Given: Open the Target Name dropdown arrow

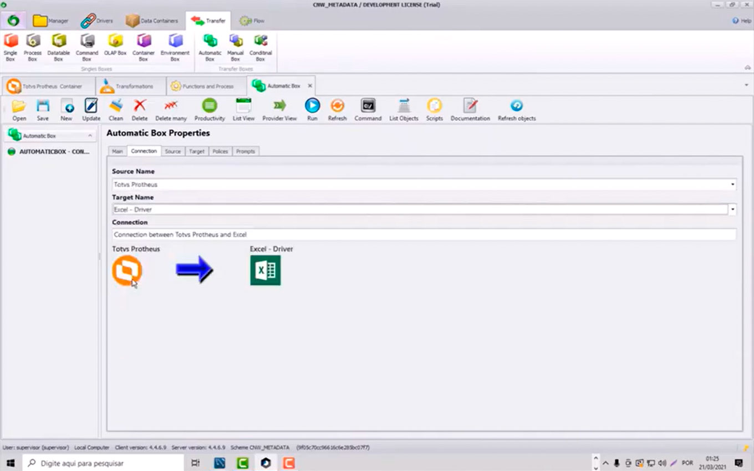Looking at the screenshot, I should (x=732, y=209).
